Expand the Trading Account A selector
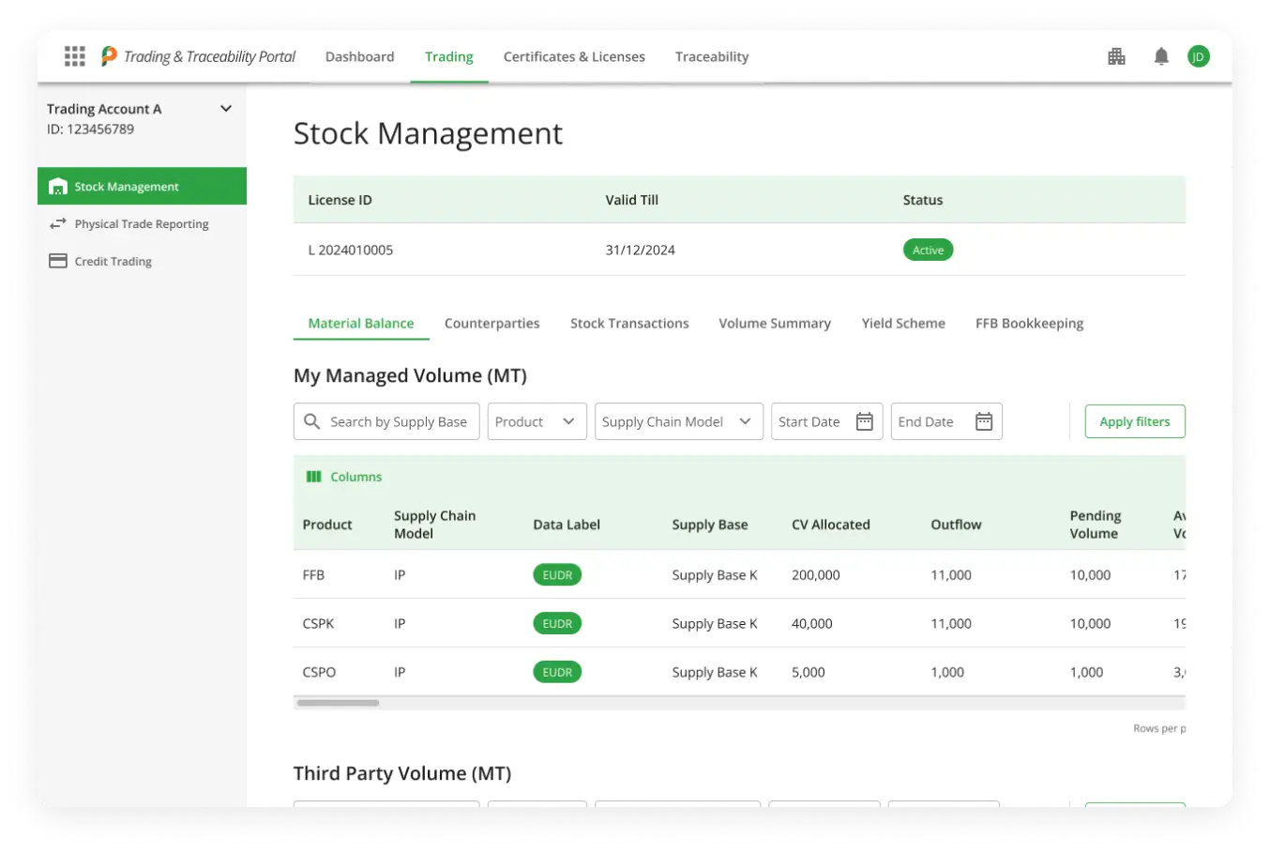The image size is (1270, 853). (225, 109)
